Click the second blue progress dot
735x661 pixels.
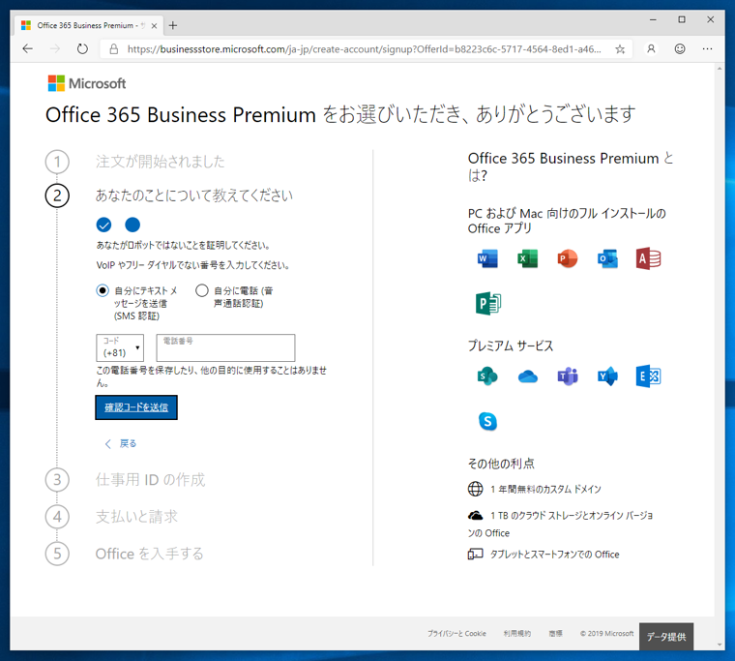(x=132, y=225)
